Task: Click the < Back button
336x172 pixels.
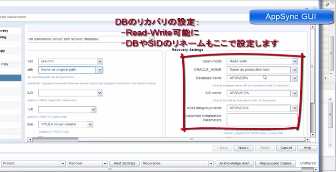Action: click(222, 148)
